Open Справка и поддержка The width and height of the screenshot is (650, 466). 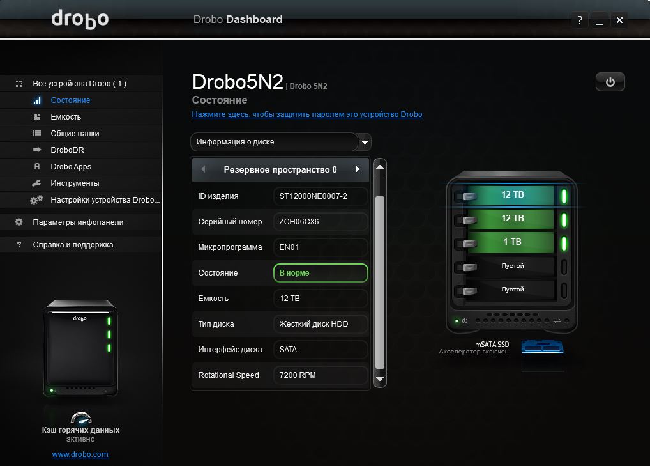73,245
